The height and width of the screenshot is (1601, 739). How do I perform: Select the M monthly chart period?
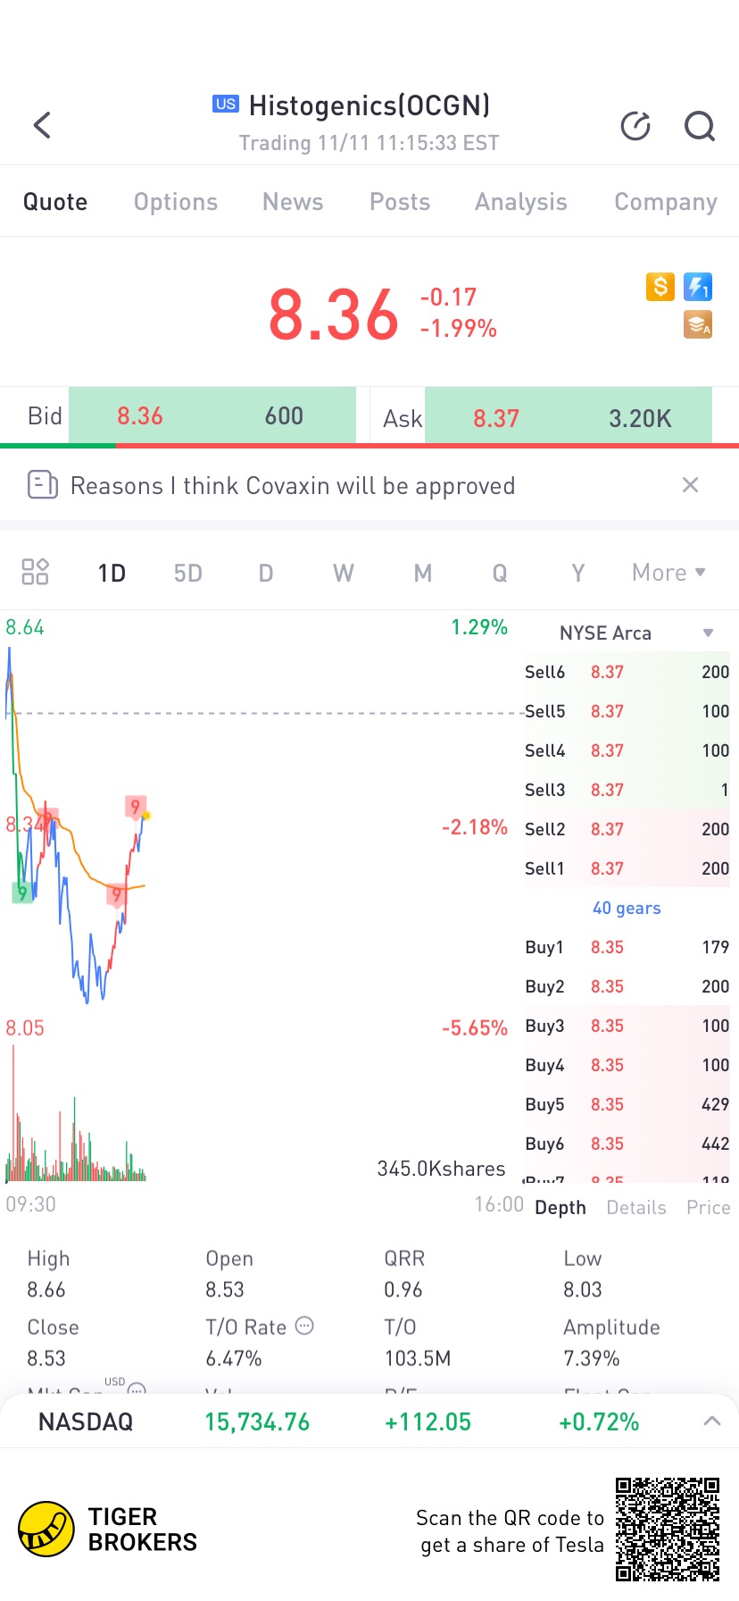(x=423, y=573)
